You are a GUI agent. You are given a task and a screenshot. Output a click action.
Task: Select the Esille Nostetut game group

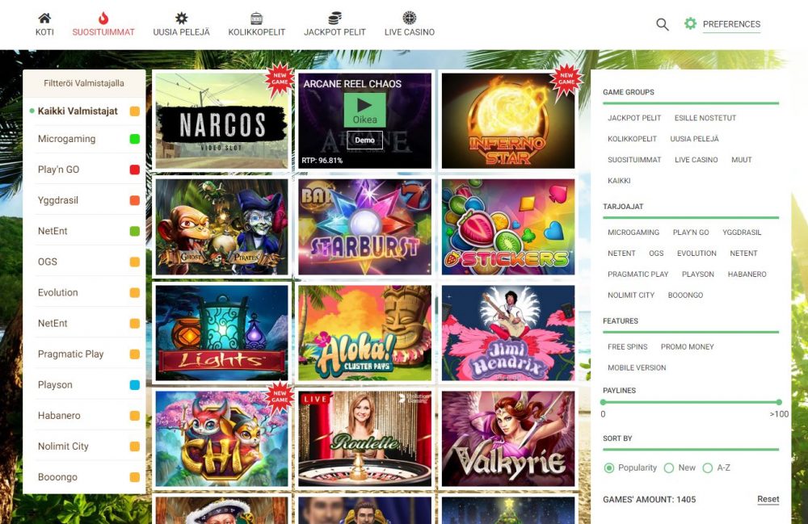tap(705, 118)
